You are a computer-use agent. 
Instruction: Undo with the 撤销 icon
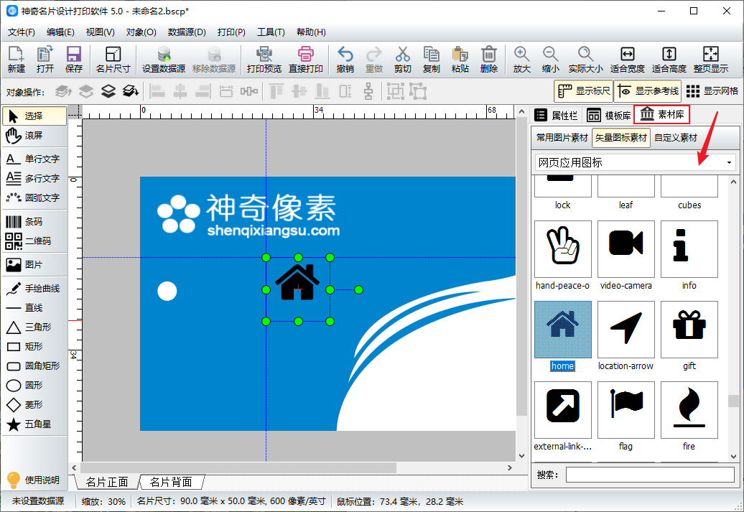click(x=345, y=60)
